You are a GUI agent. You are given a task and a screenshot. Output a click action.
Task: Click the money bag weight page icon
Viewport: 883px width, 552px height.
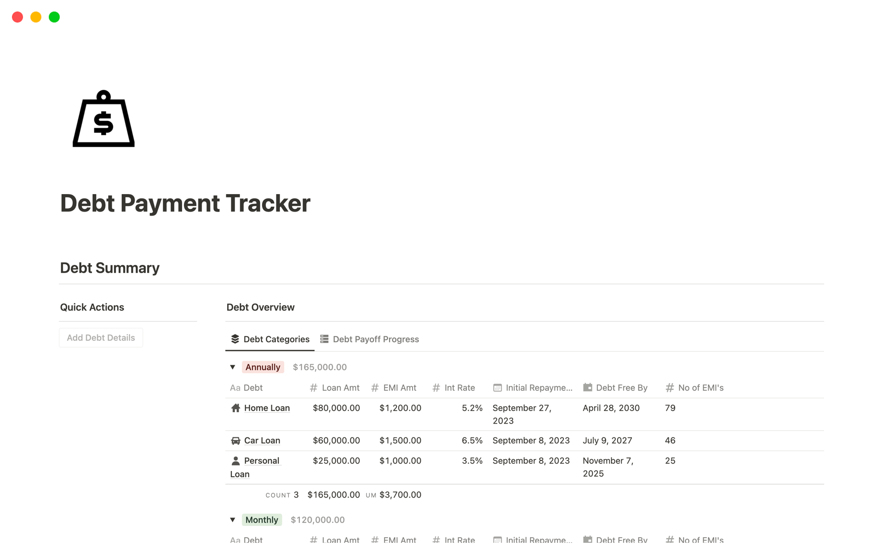[103, 119]
